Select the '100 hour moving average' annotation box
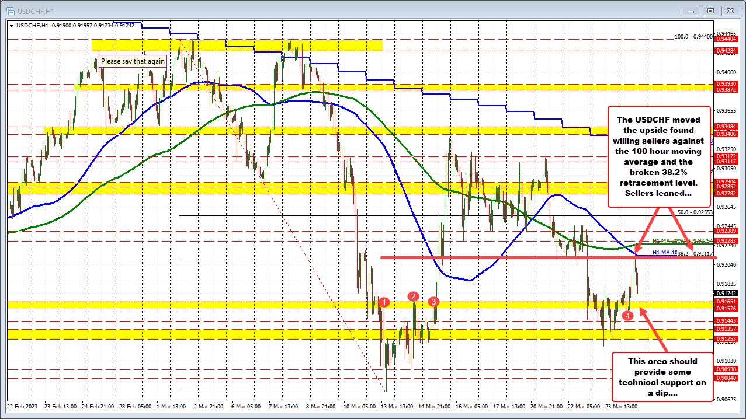Image resolution: width=746 pixels, height=419 pixels. [659, 156]
